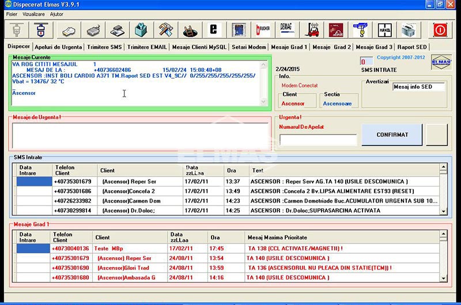Screen dimensions: 461x305
Task: Open the Vizualizare menu
Action: [x=33, y=14]
